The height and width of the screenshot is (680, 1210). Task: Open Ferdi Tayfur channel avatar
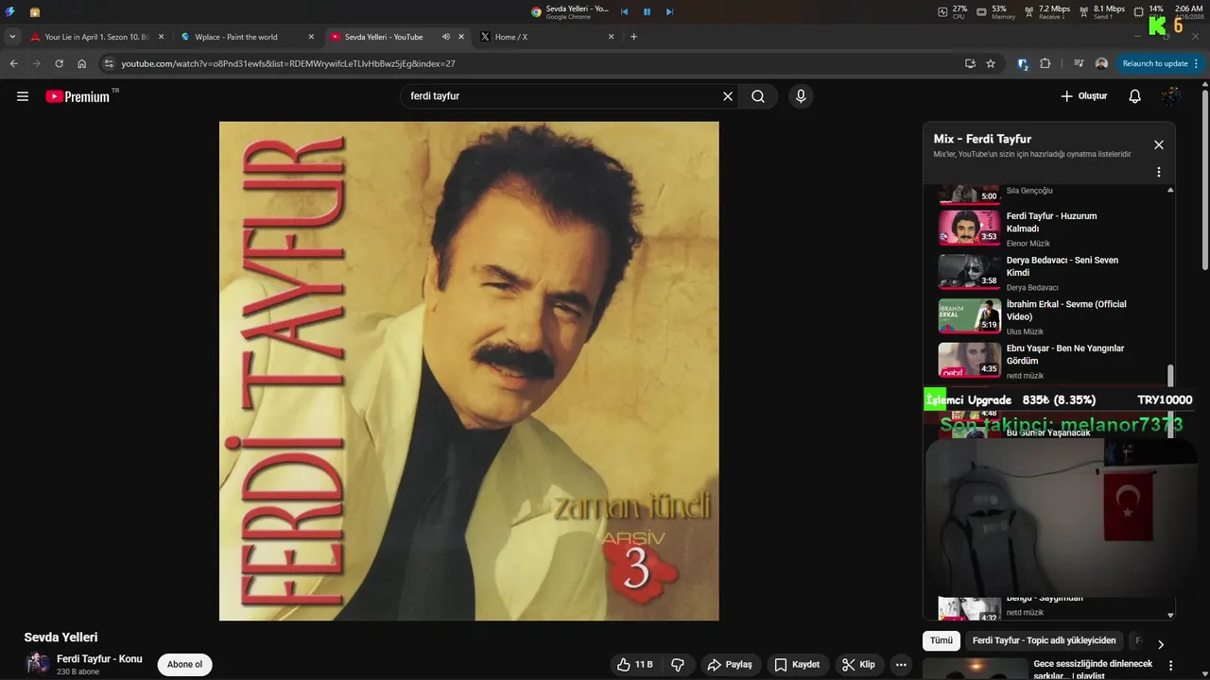click(x=38, y=664)
